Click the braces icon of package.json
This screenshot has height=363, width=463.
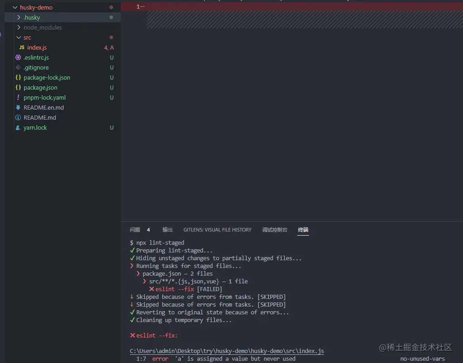18,87
